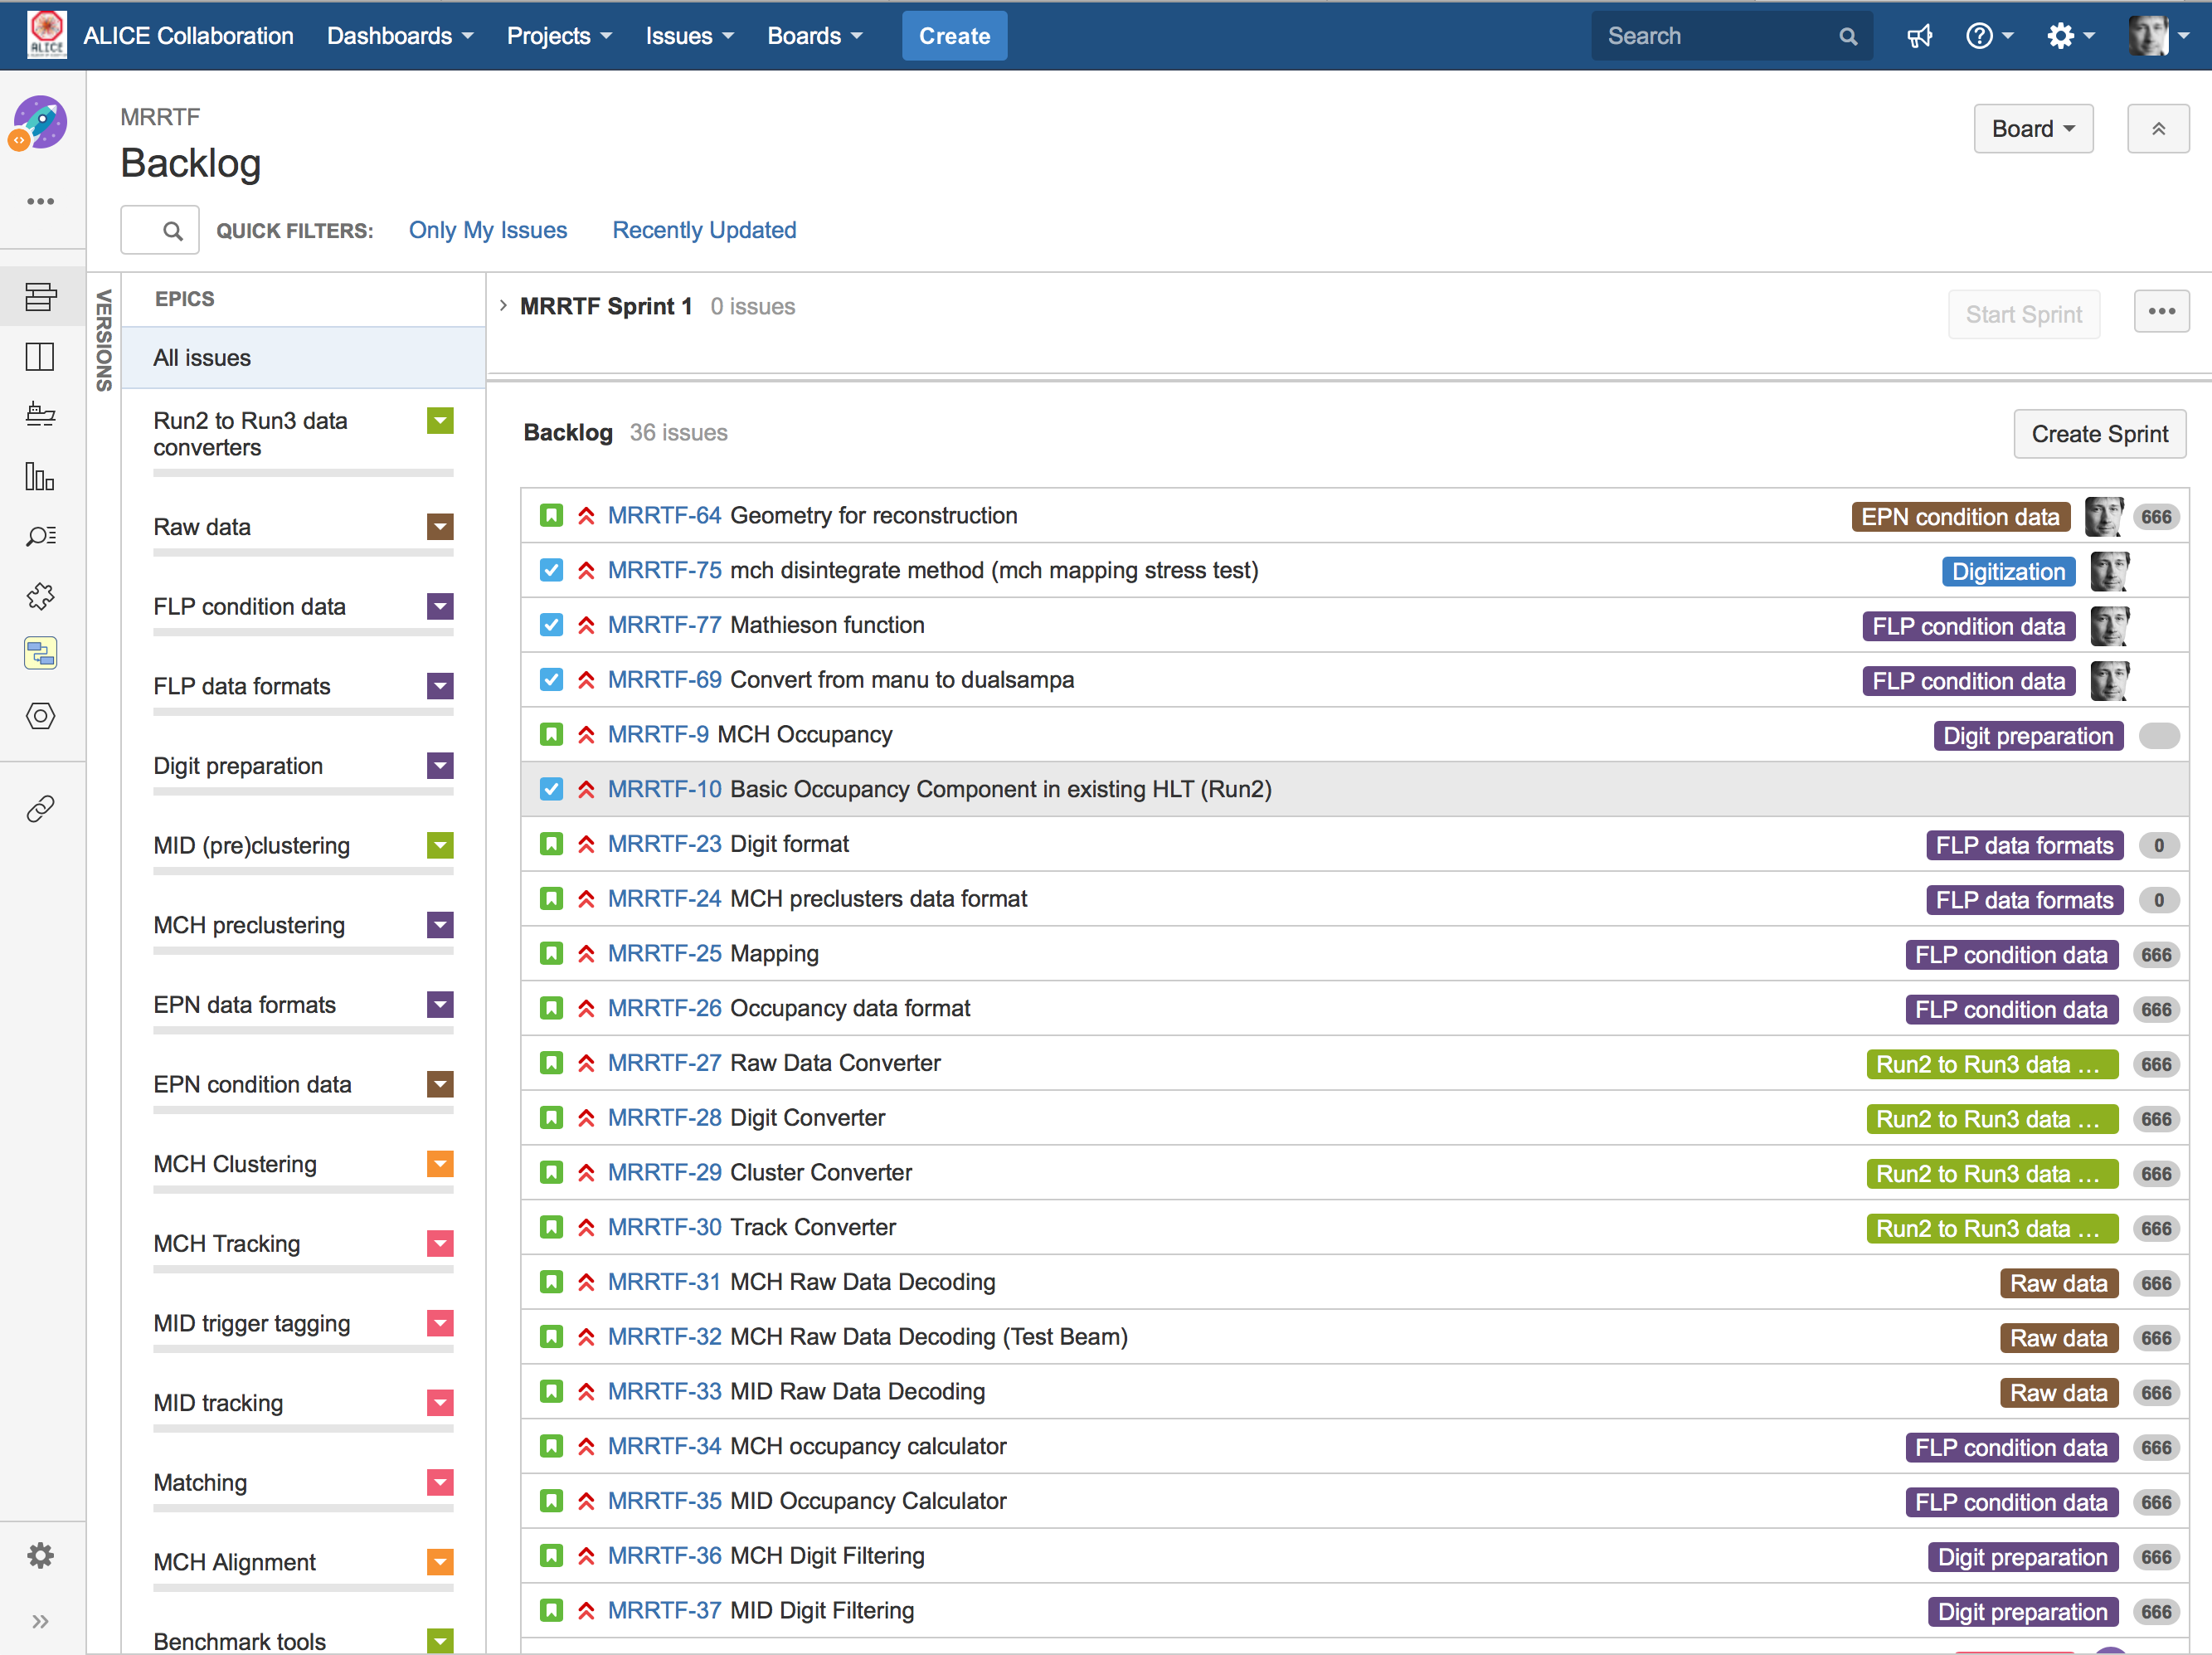This screenshot has width=2212, height=1655.
Task: Open the Board dropdown button
Action: 2032,129
